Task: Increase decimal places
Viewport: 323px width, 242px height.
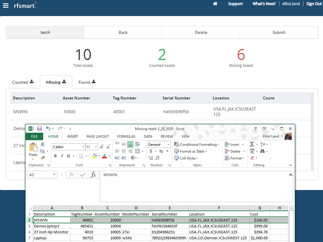Action: [151, 158]
